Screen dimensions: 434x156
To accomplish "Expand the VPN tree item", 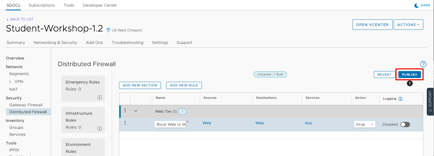I will pyautogui.click(x=10, y=82).
